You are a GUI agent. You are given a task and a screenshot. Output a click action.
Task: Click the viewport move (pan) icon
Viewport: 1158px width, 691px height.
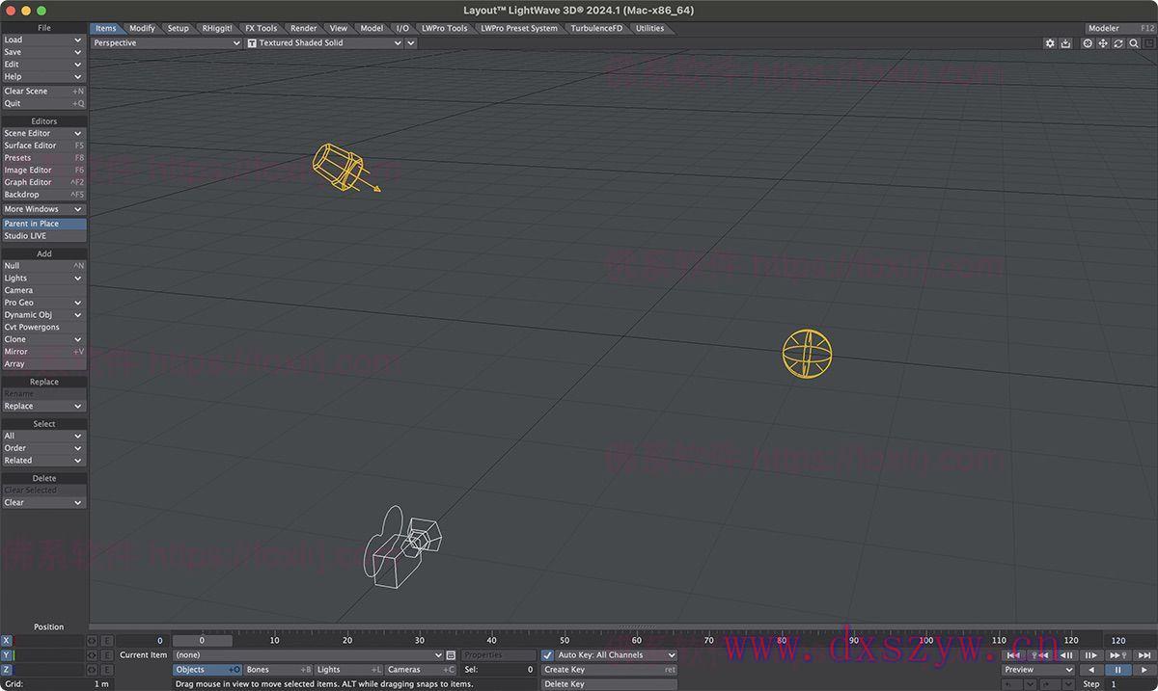click(x=1103, y=43)
